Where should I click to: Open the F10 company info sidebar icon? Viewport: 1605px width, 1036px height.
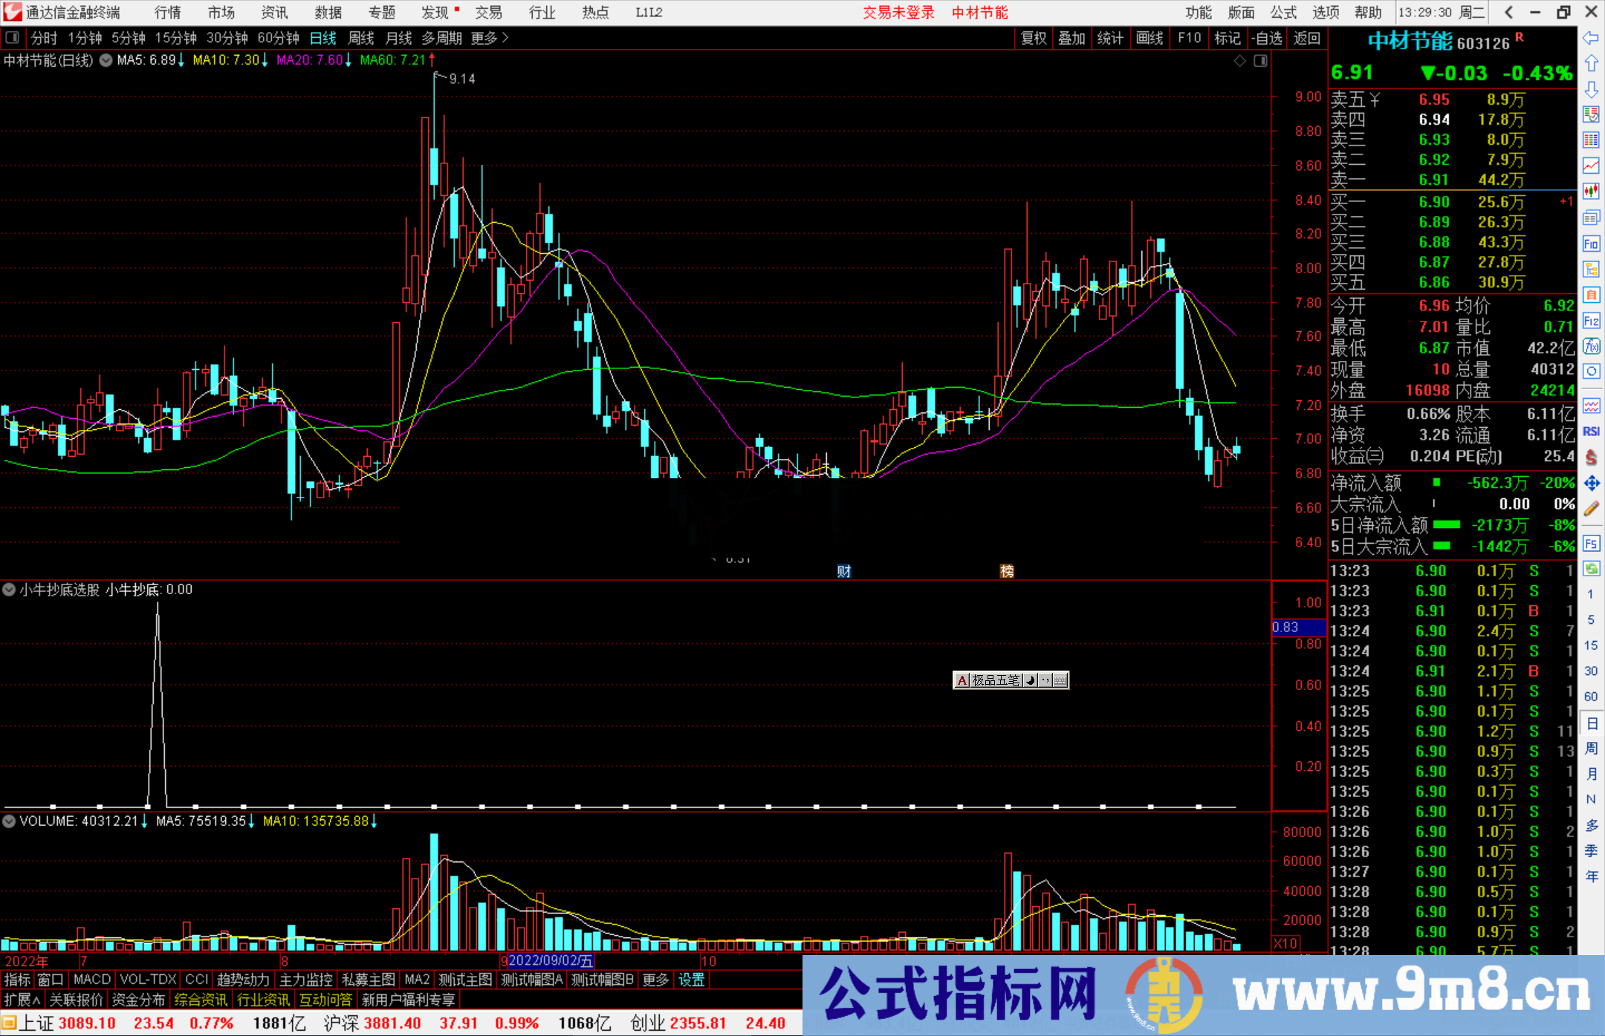pyautogui.click(x=1591, y=244)
